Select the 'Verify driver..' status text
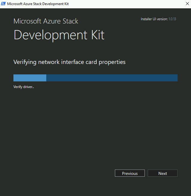The height and width of the screenshot is (196, 191). point(24,87)
